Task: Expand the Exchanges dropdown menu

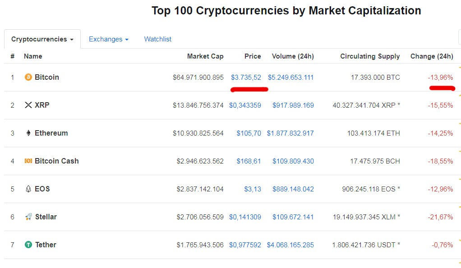Action: pyautogui.click(x=108, y=39)
